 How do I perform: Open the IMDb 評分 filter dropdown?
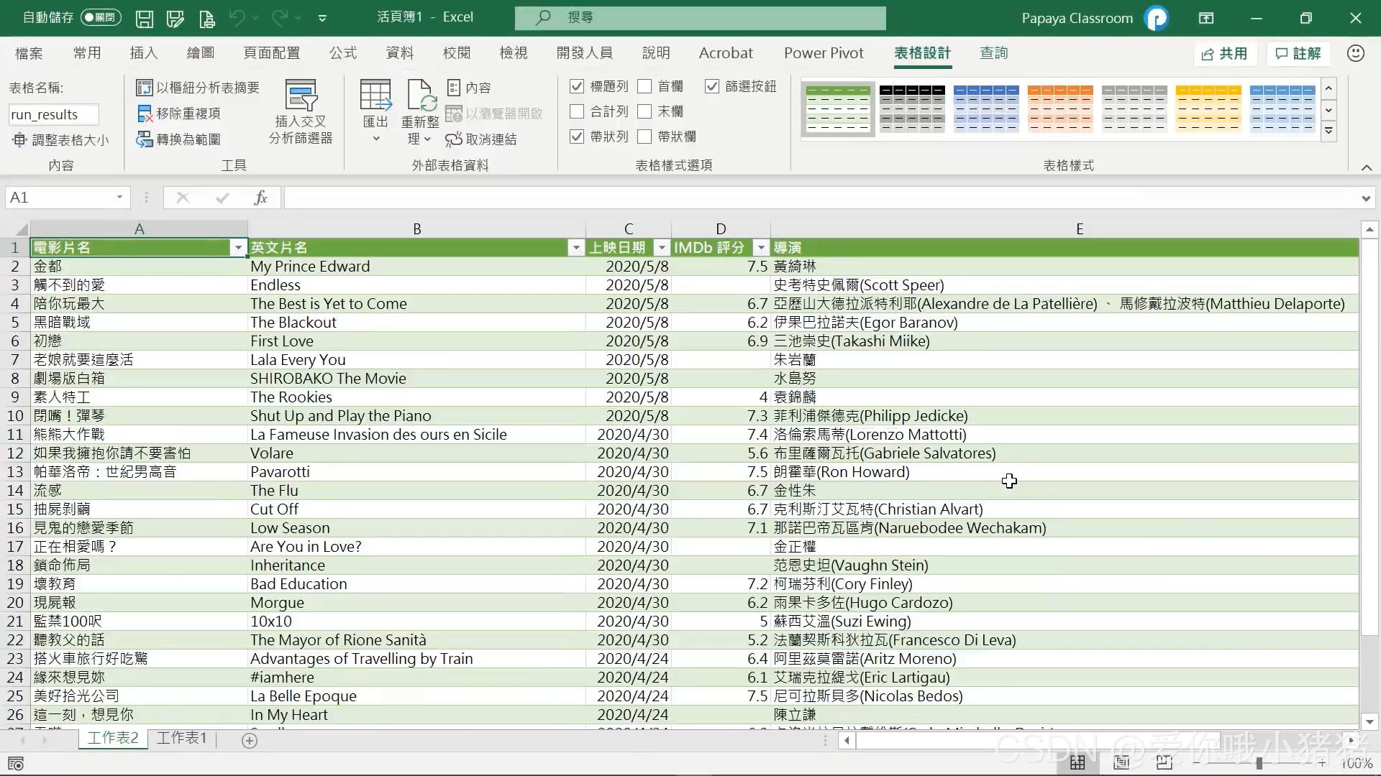click(760, 248)
